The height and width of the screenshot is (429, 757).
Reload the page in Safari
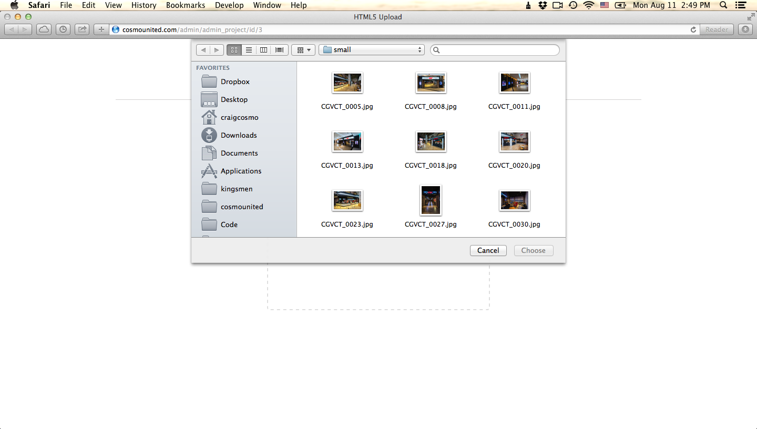click(693, 29)
